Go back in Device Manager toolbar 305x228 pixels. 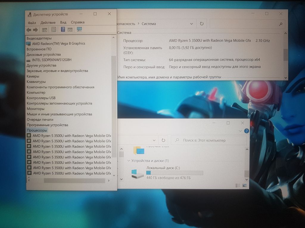29,30
